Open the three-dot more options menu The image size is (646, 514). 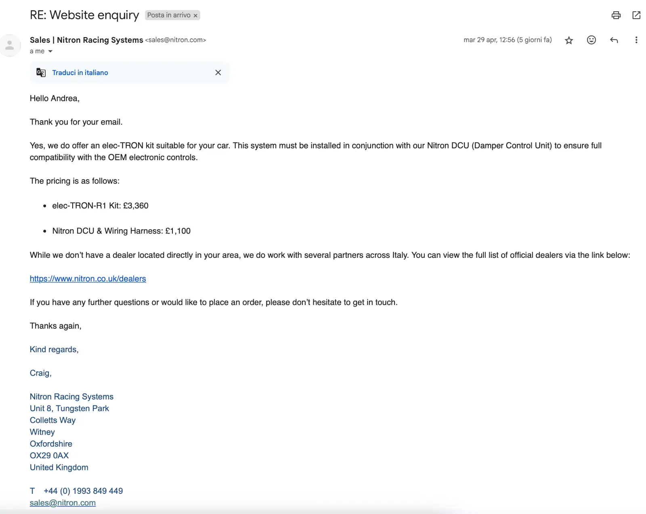[636, 40]
